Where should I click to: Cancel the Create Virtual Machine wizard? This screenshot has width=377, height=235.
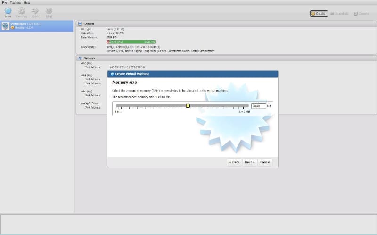[x=265, y=162]
